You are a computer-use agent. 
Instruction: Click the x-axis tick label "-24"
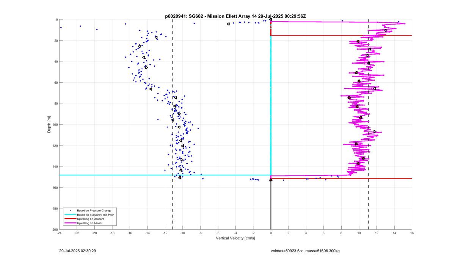coord(59,233)
